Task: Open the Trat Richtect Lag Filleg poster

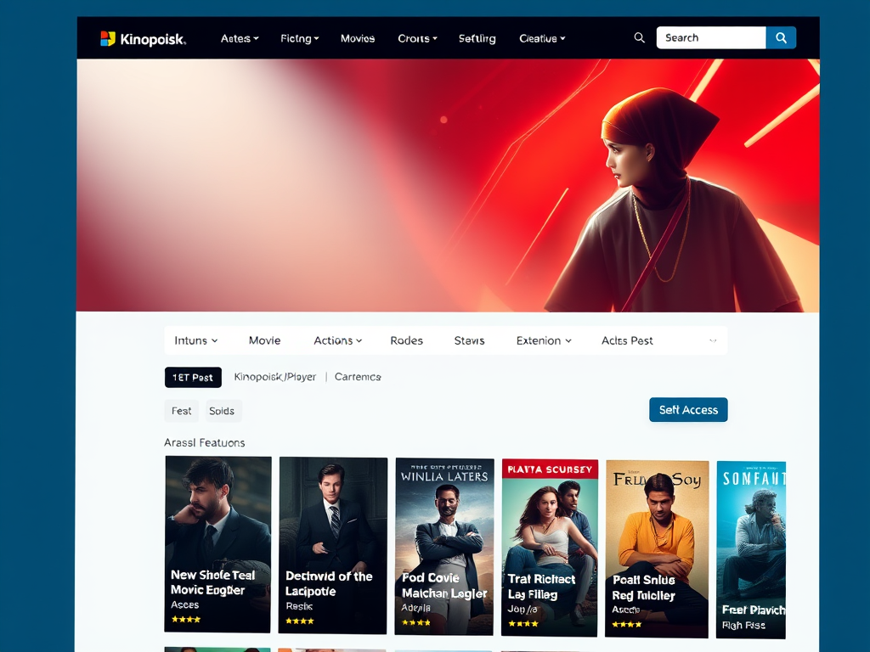Action: click(550, 548)
